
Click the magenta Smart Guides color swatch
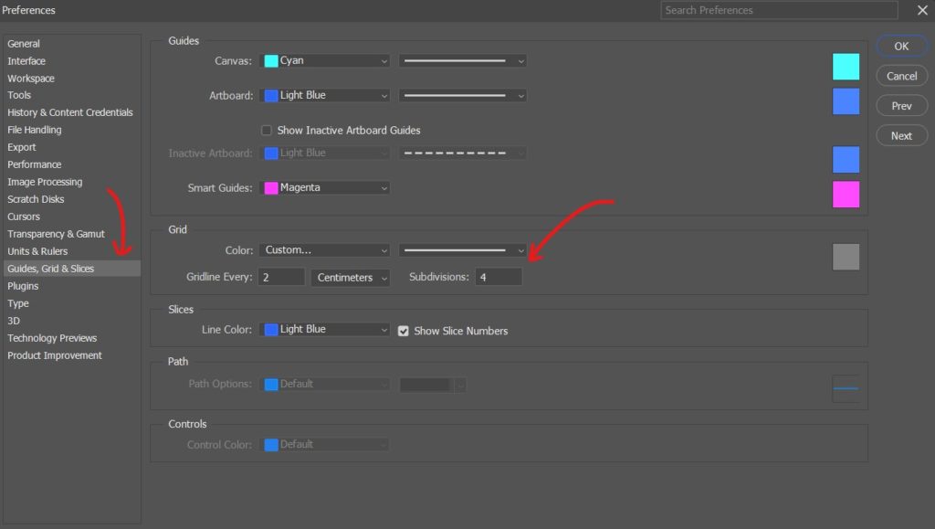point(846,195)
